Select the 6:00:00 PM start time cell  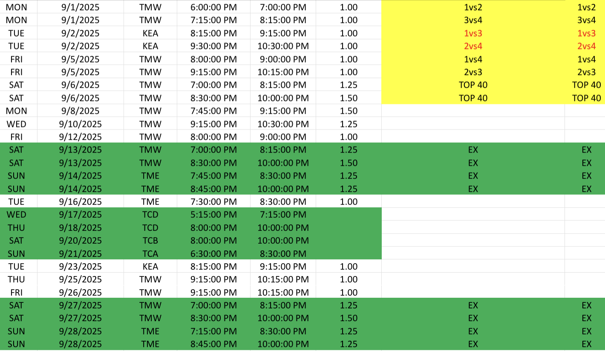213,7
